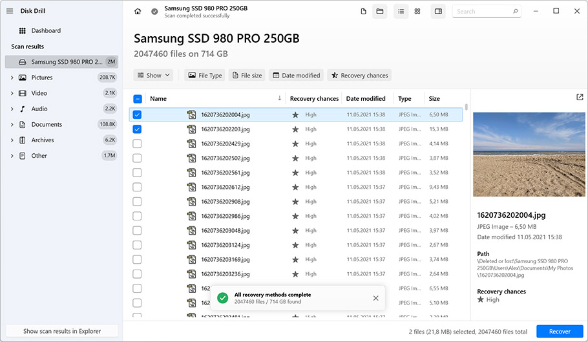
Task: Click the Other category icon
Action: coord(23,156)
